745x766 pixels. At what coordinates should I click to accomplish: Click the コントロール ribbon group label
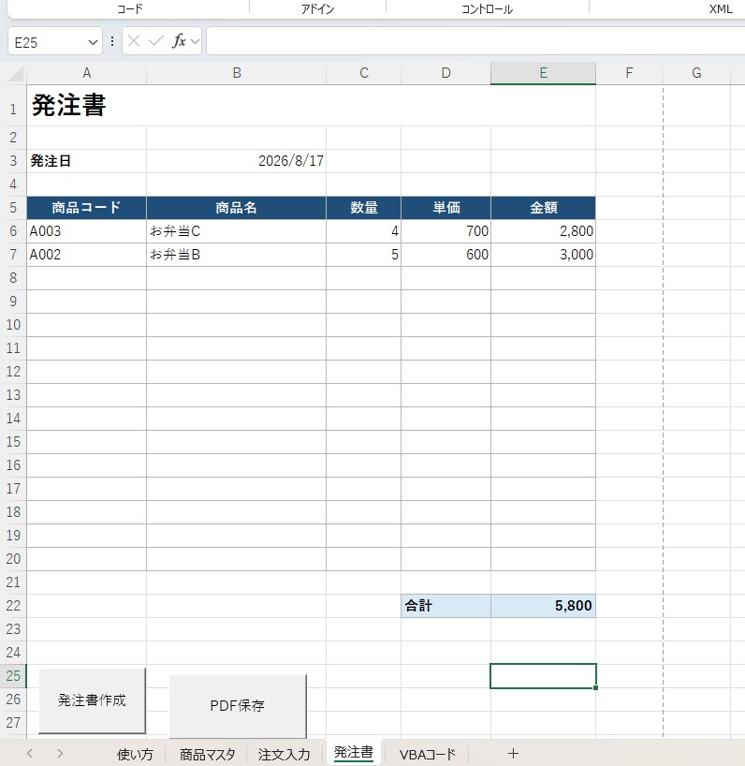click(x=487, y=8)
